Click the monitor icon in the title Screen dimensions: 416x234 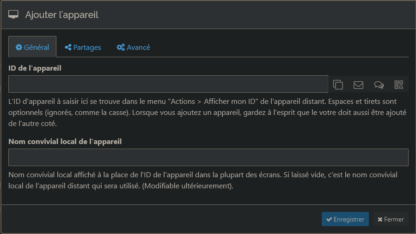click(x=13, y=15)
